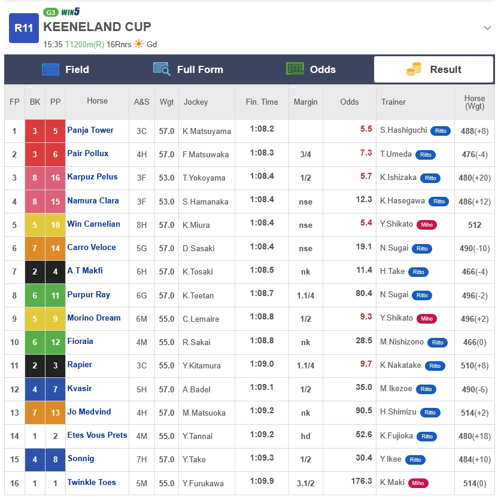This screenshot has width=498, height=497.
Task: Click trainer name M.Nishizono
Action: click(x=402, y=342)
